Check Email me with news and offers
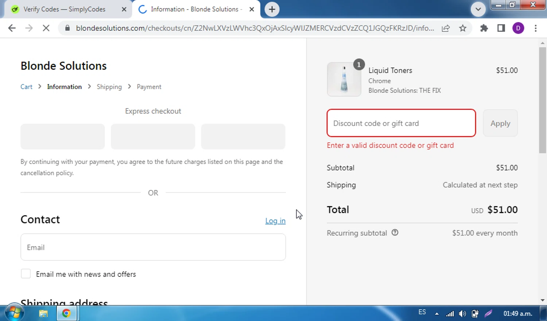Screen dimensions: 547x321 [26, 274]
